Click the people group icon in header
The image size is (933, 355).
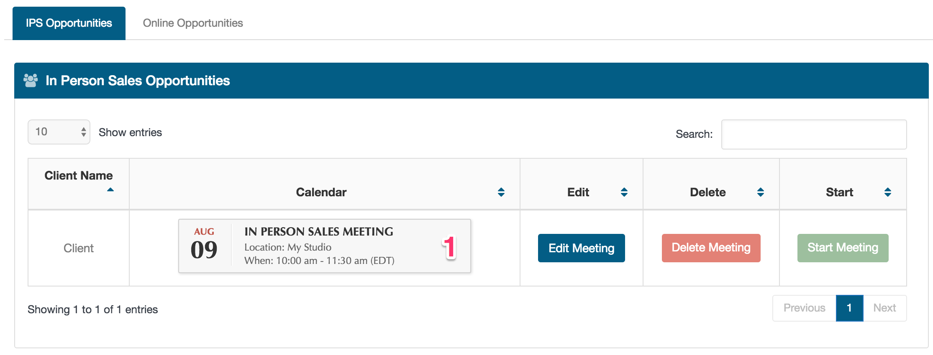click(x=31, y=80)
